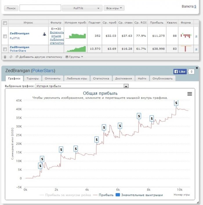Click the $ marker above the 15K line near game 3k
Image resolution: width=203 pixels, height=205 pixels.
click(x=76, y=149)
